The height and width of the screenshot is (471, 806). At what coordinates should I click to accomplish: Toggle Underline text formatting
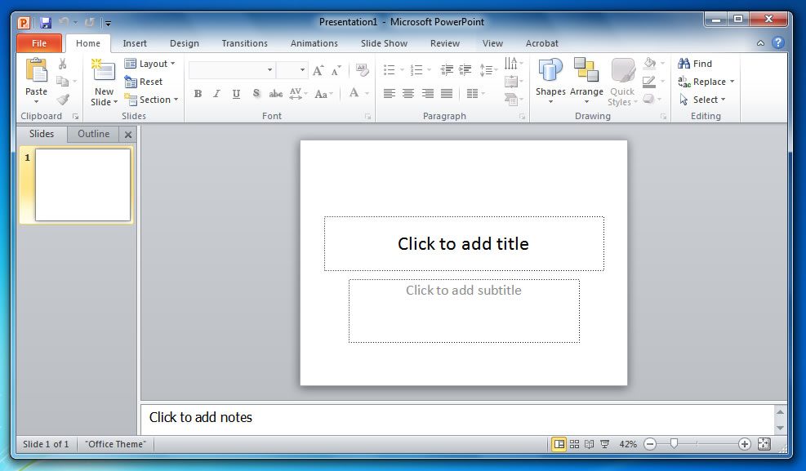(x=237, y=94)
